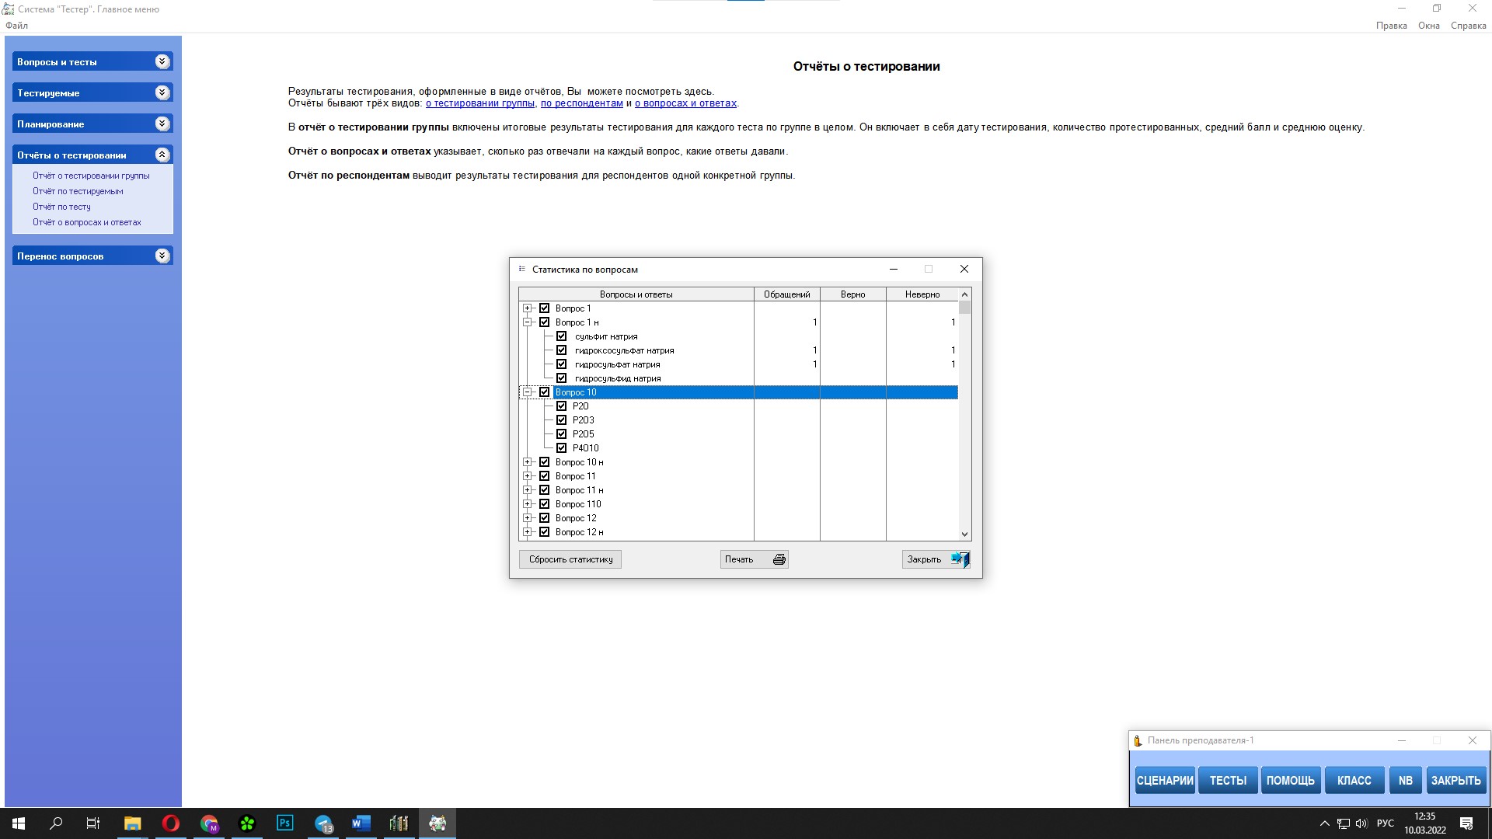Click the exit door icon on Закрыть
This screenshot has height=839, width=1492.
coord(960,559)
